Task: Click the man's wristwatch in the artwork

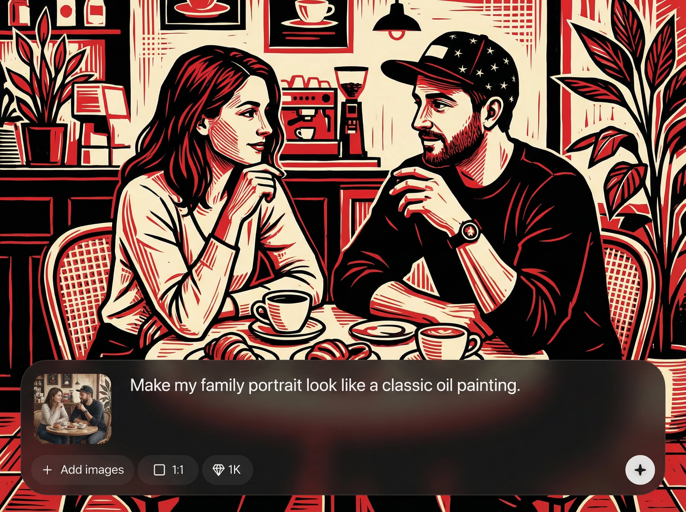Action: 469,231
